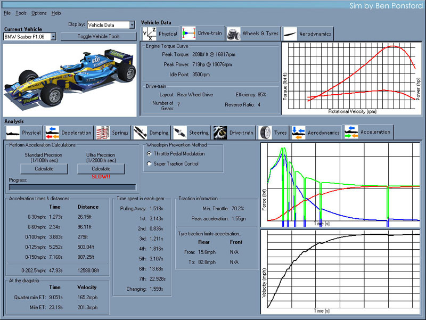Click the red SLOW!! warning text
The image size is (426, 320).
pyautogui.click(x=101, y=177)
